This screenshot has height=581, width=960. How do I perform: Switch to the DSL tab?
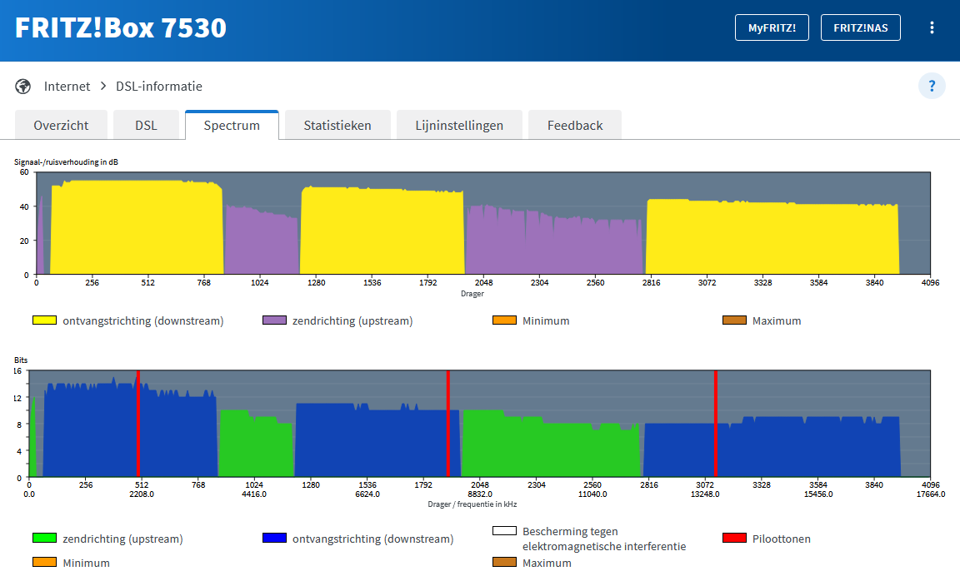[146, 126]
